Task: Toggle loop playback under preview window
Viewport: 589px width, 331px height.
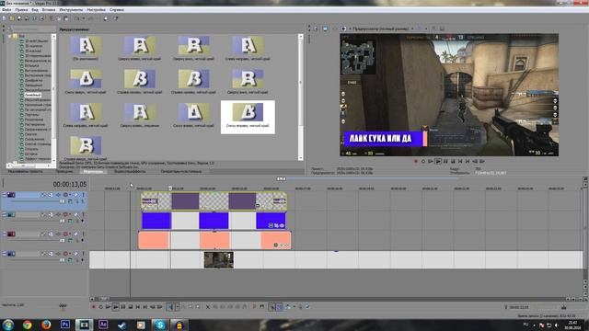Action: (423, 162)
